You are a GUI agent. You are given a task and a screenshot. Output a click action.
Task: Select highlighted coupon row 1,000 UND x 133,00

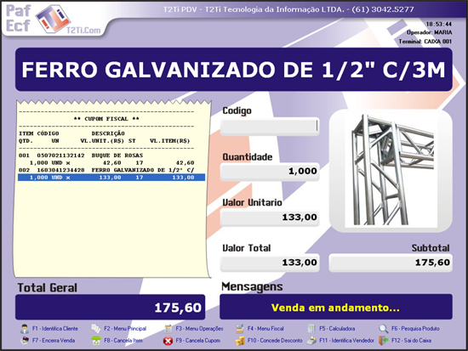(x=111, y=178)
